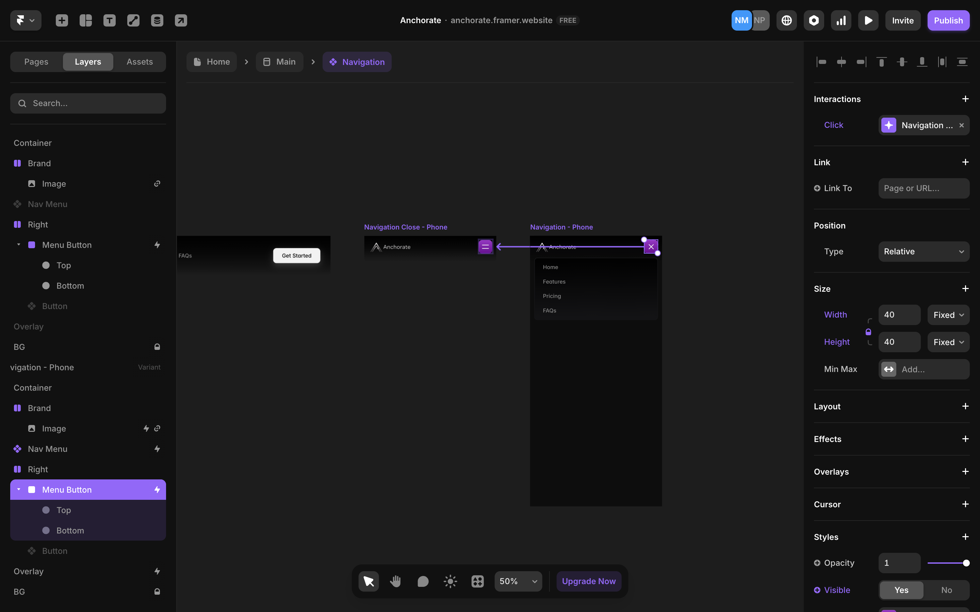
Task: Select the Hand pan tool
Action: point(395,581)
